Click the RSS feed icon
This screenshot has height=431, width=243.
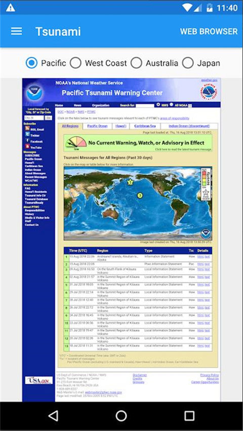pyautogui.click(x=27, y=128)
